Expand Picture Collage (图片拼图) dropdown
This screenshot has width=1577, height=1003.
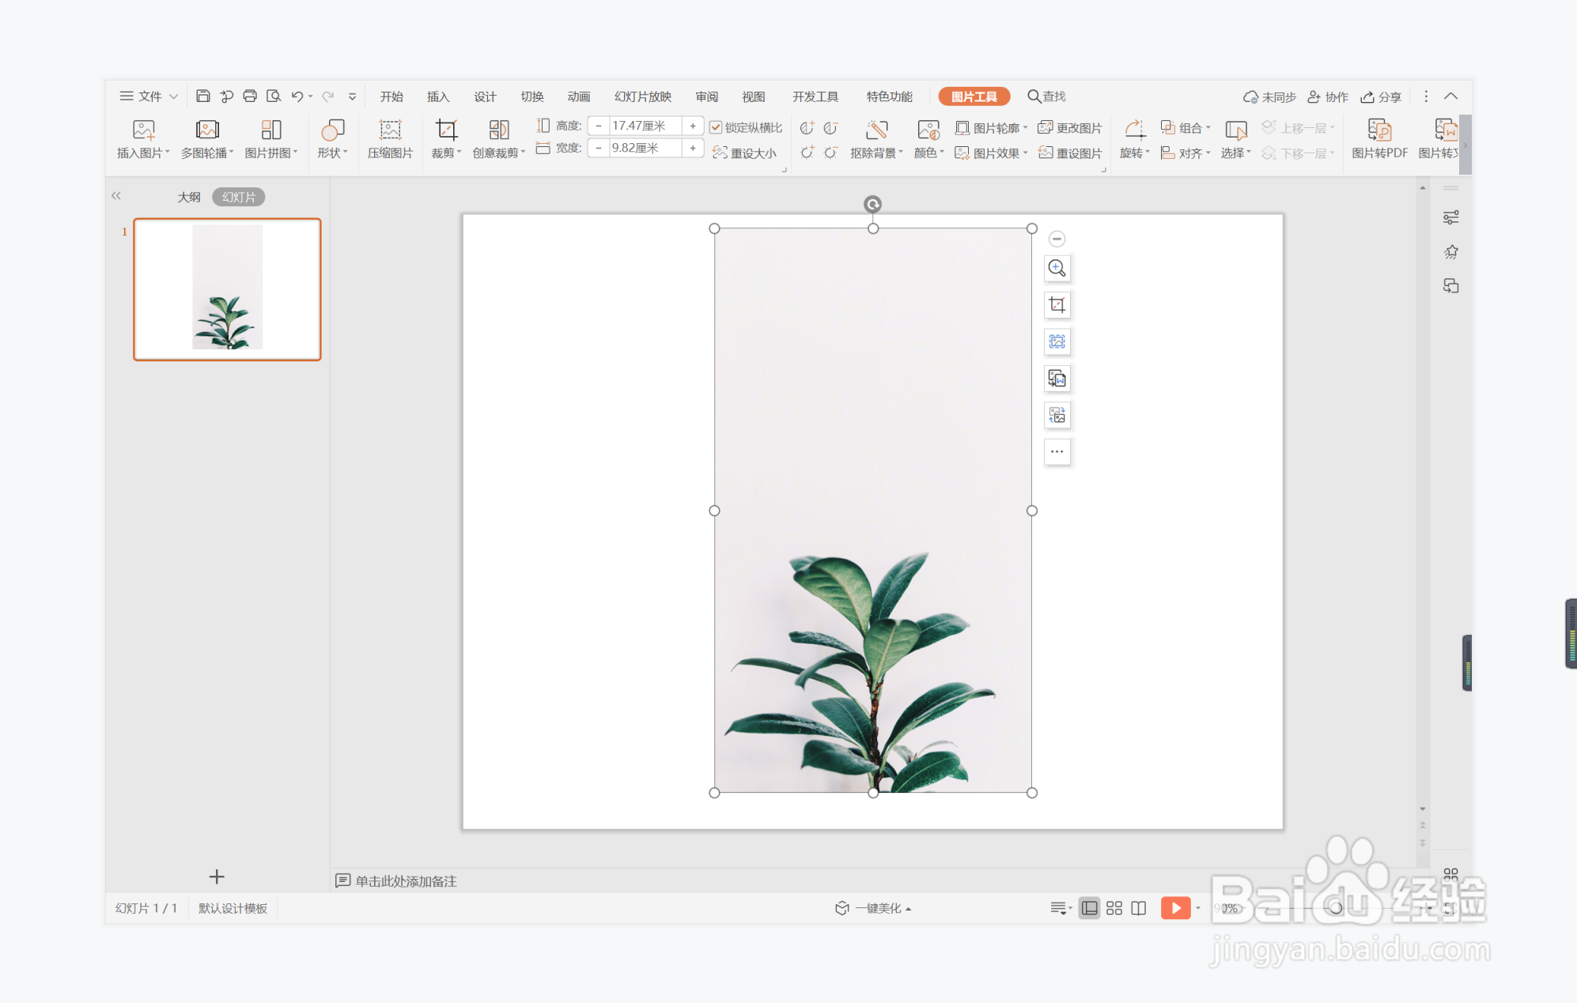271,153
